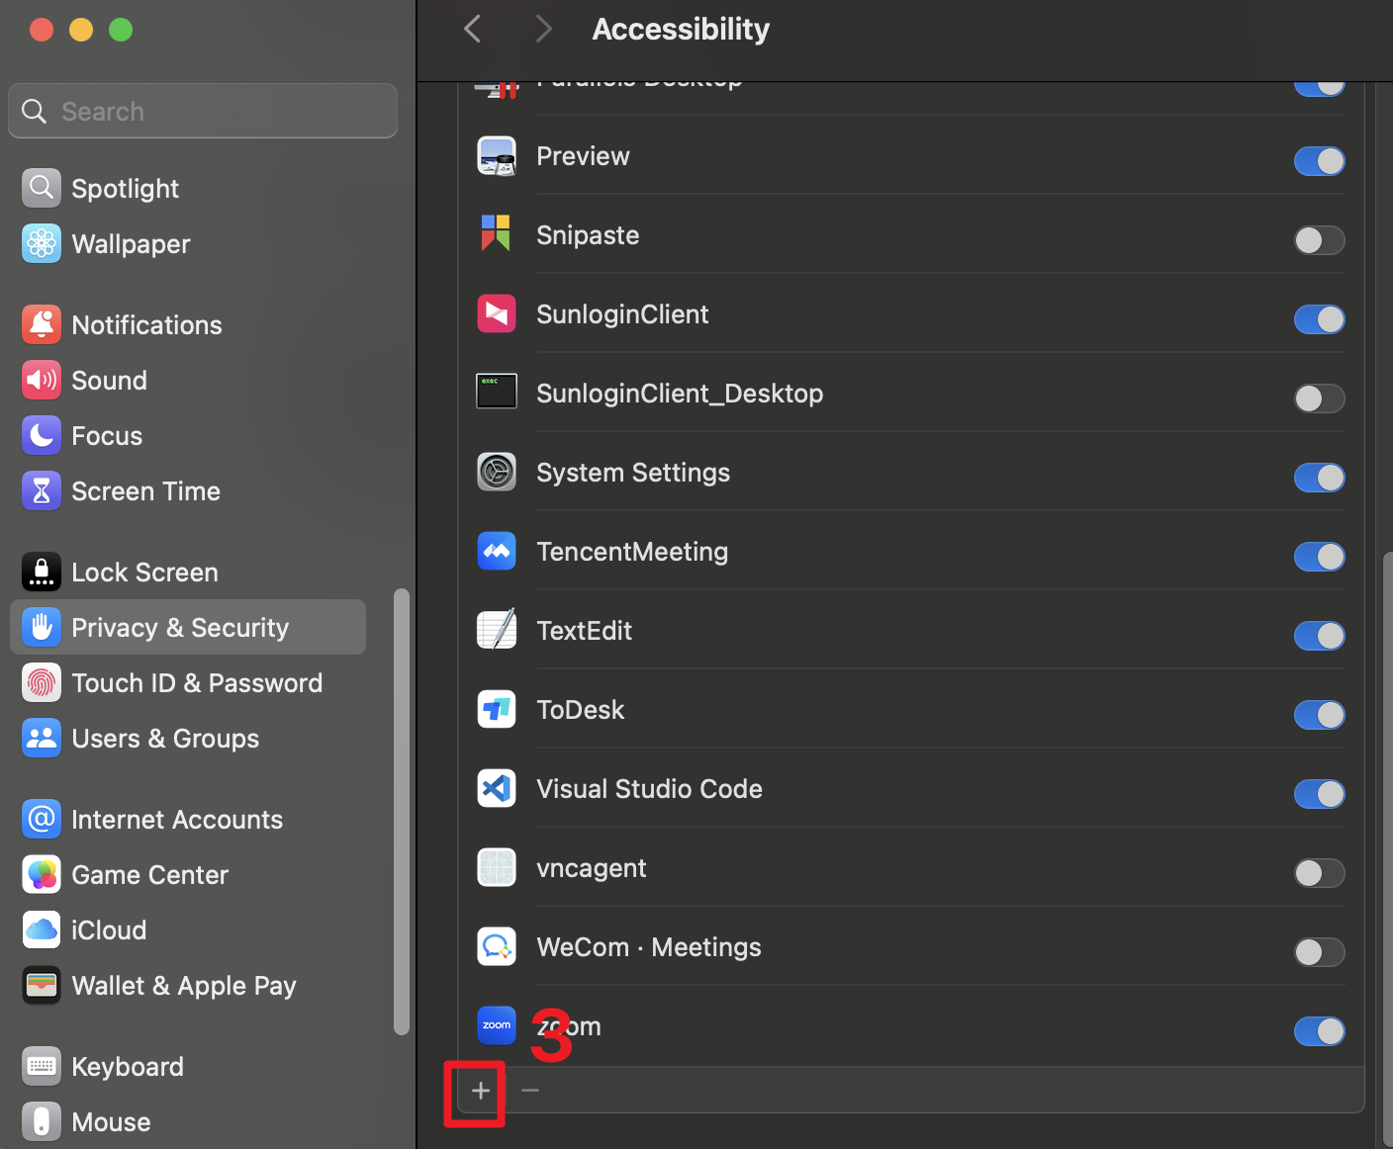Add an app with the plus button
This screenshot has height=1149, width=1393.
pyautogui.click(x=481, y=1090)
